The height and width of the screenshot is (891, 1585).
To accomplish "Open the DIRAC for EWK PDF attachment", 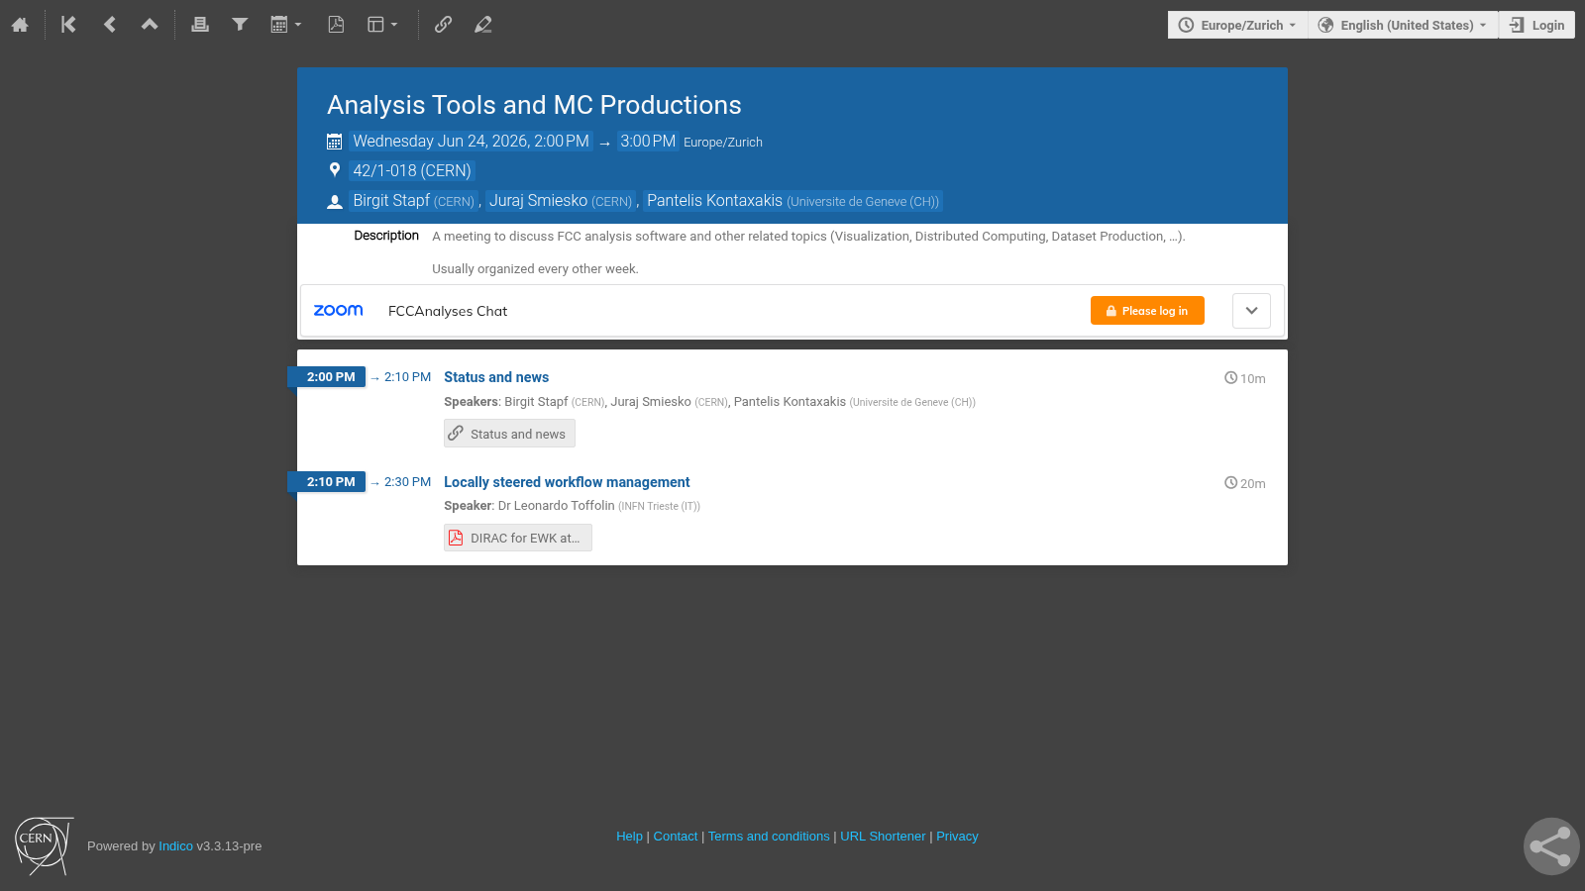I will [518, 538].
